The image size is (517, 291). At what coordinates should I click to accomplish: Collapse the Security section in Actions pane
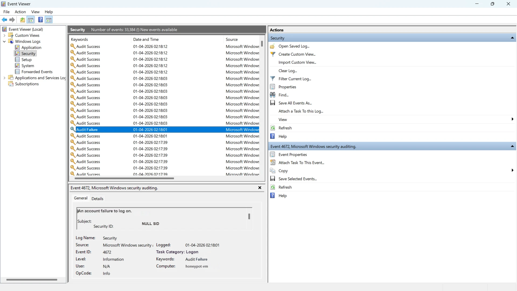pyautogui.click(x=512, y=38)
